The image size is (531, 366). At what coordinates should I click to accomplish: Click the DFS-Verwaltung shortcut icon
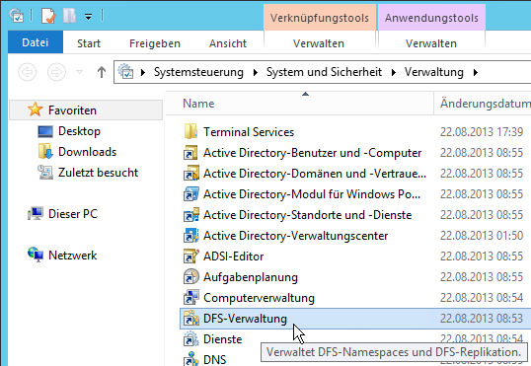tap(191, 319)
